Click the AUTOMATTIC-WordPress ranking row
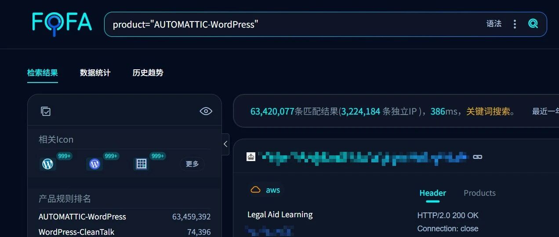The height and width of the screenshot is (237, 559). pos(124,217)
